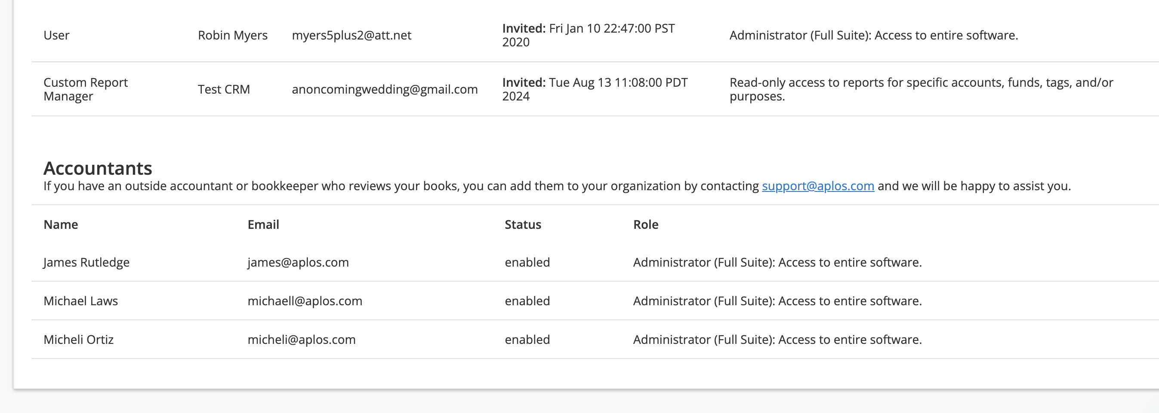Select Robin Myers user name
Screen dimensions: 1159x413
[232, 35]
